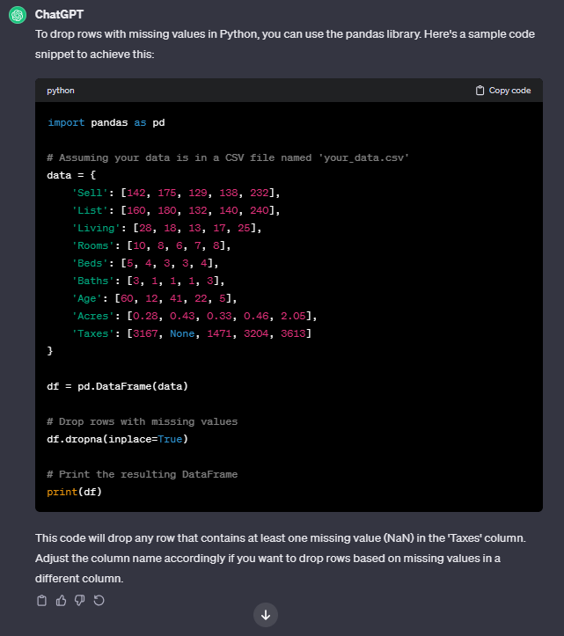Click the ChatGPT logo avatar
Viewport: 564px width, 636px height.
(x=18, y=15)
